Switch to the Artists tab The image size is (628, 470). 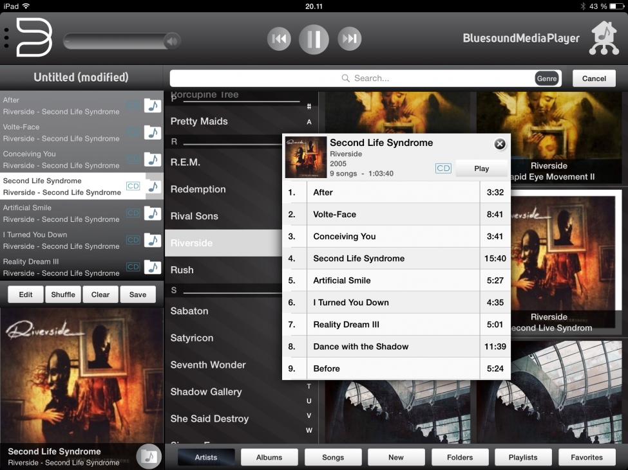pos(206,457)
